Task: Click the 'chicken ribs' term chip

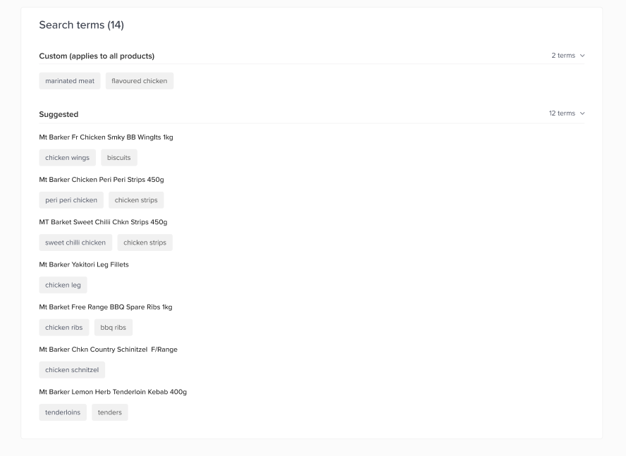Action: coord(64,328)
